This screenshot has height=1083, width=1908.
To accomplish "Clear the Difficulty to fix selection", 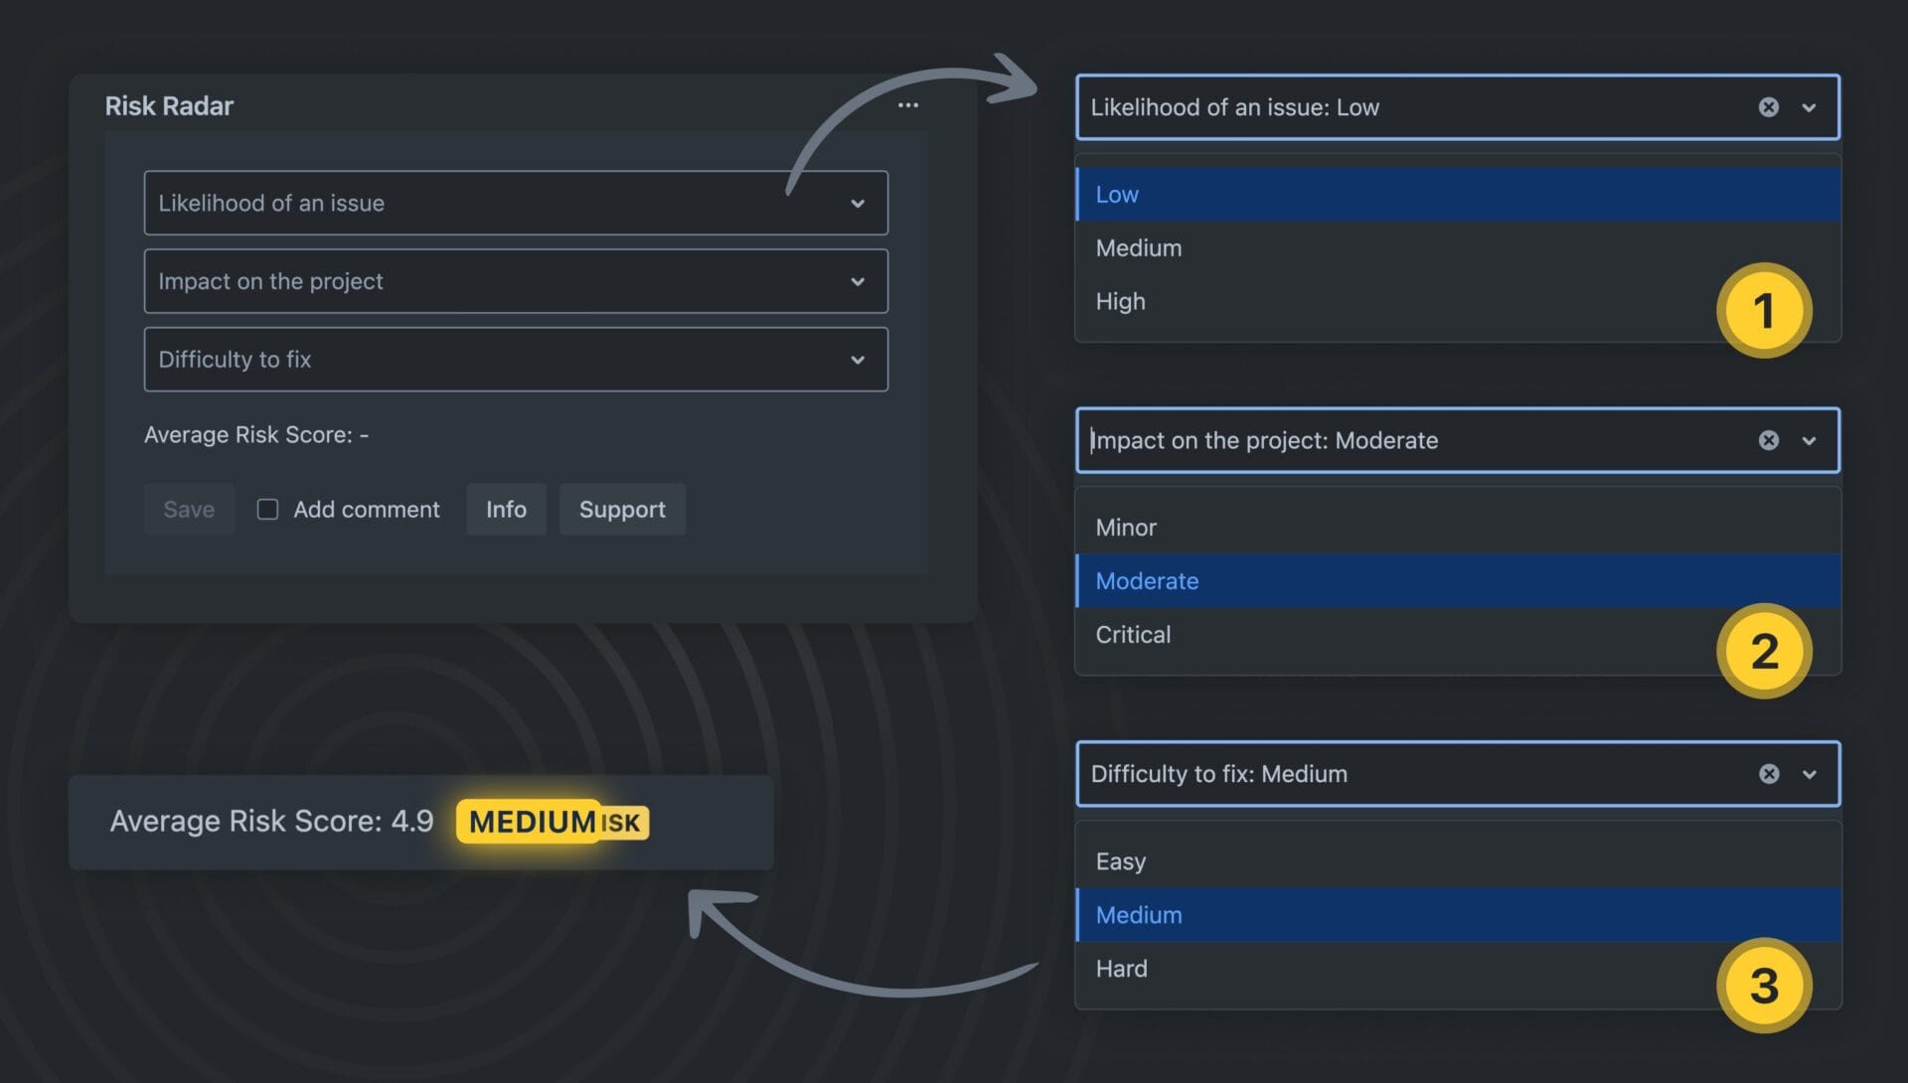I will [x=1768, y=774].
